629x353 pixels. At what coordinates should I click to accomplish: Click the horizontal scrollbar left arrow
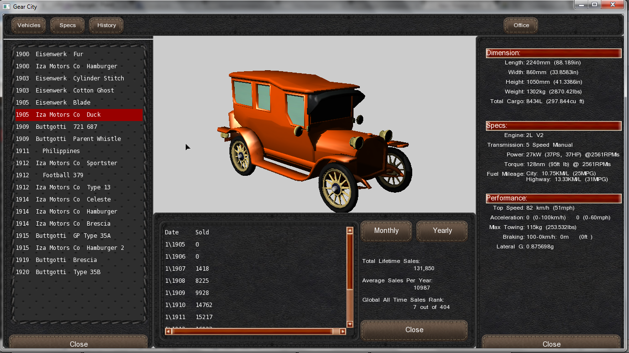click(x=168, y=331)
